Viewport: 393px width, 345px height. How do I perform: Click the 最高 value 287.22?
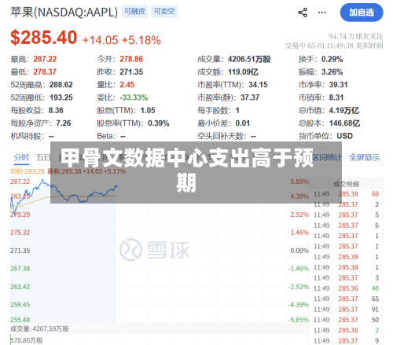click(x=45, y=59)
